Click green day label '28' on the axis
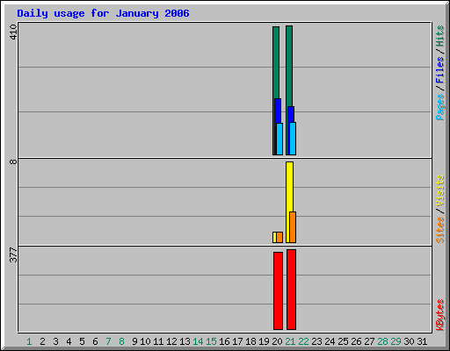 pyautogui.click(x=382, y=341)
